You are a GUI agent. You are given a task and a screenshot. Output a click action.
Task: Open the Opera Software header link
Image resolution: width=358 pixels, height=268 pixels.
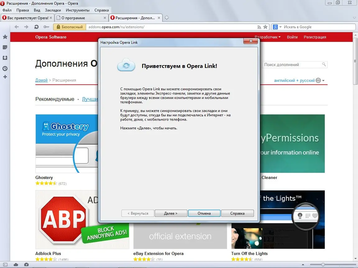pyautogui.click(x=51, y=37)
